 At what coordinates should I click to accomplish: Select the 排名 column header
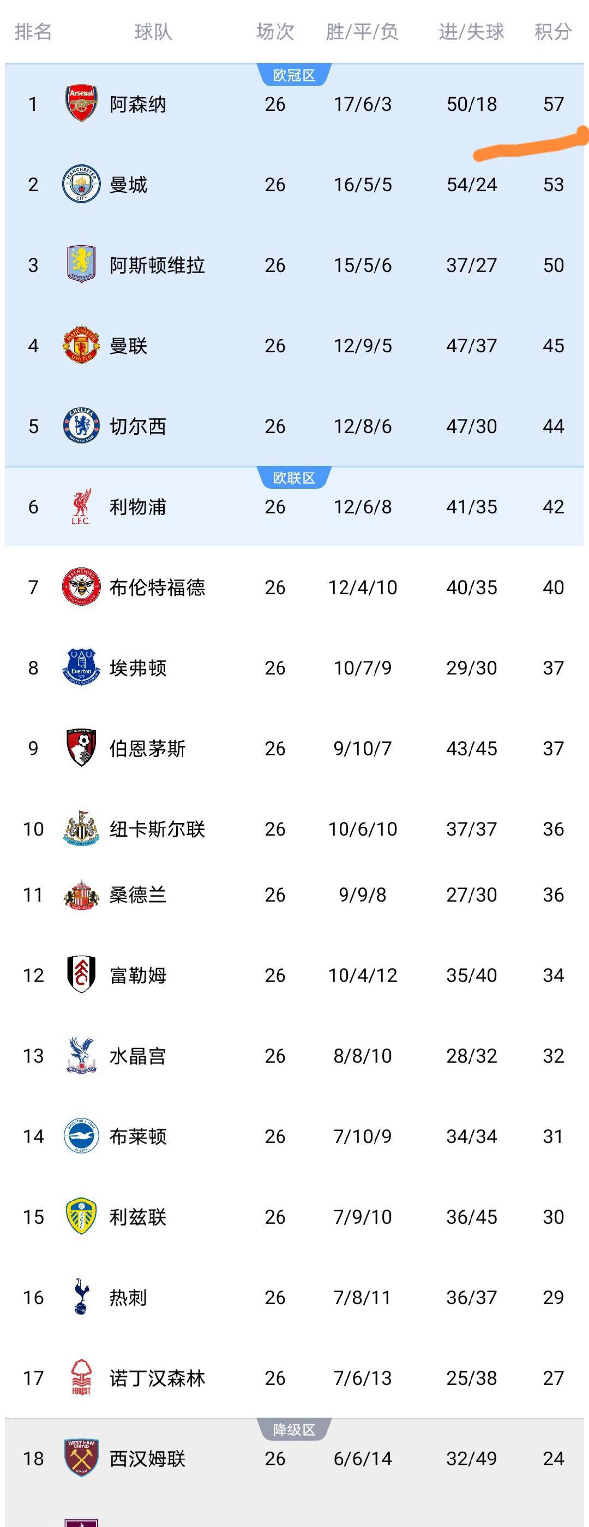[33, 32]
